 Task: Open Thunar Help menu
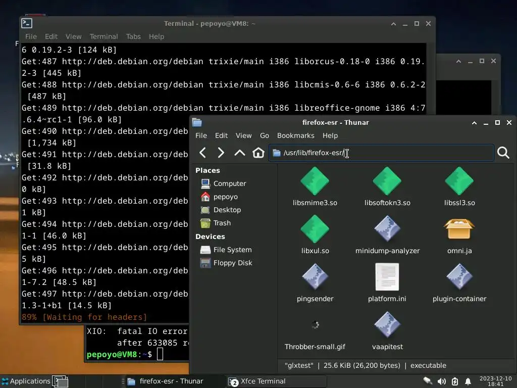[330, 135]
